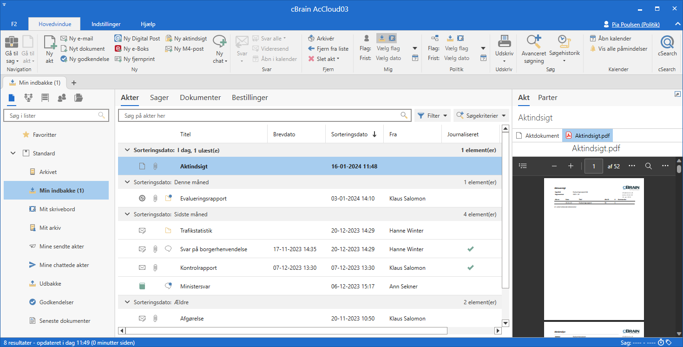The width and height of the screenshot is (683, 347).
Task: Click Åbn kalender in Kalender group
Action: pyautogui.click(x=611, y=39)
